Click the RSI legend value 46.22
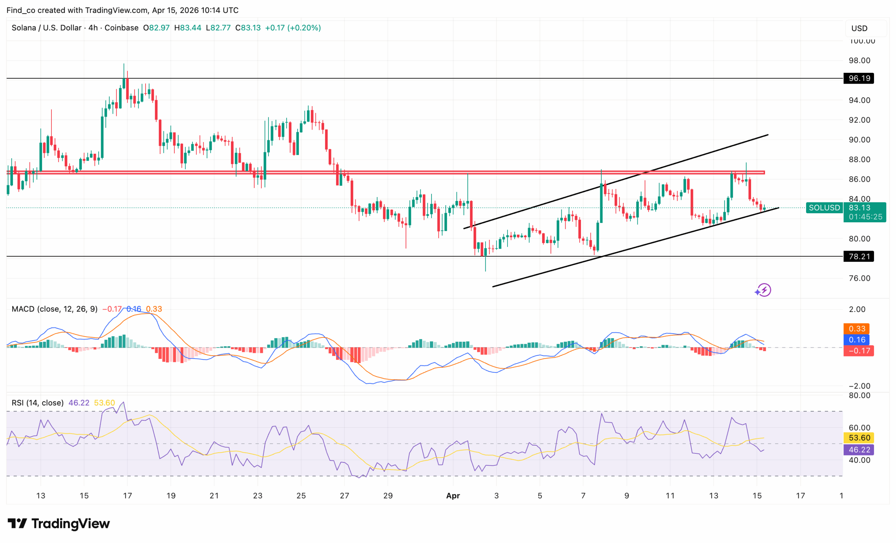This screenshot has height=543, width=896. tap(79, 403)
